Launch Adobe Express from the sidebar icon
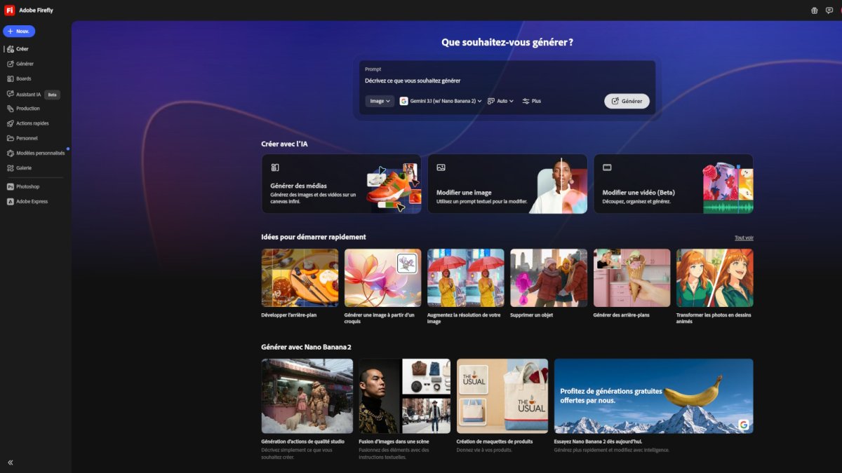The height and width of the screenshot is (473, 842). [x=11, y=201]
